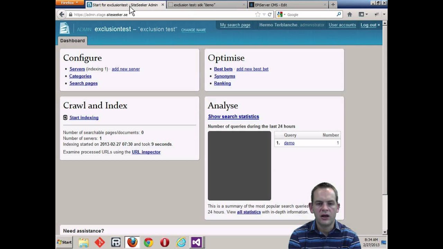Launch Internet Explorer from taskbar
The width and height of the screenshot is (443, 249).
point(181,242)
